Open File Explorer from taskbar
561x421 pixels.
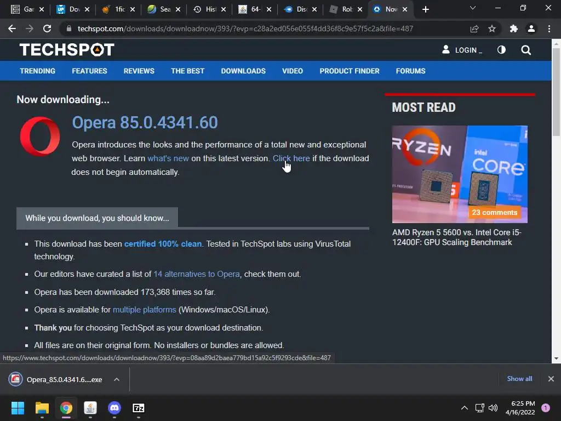tap(42, 408)
